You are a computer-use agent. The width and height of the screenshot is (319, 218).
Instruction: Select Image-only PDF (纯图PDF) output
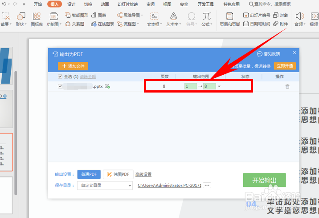point(118,174)
